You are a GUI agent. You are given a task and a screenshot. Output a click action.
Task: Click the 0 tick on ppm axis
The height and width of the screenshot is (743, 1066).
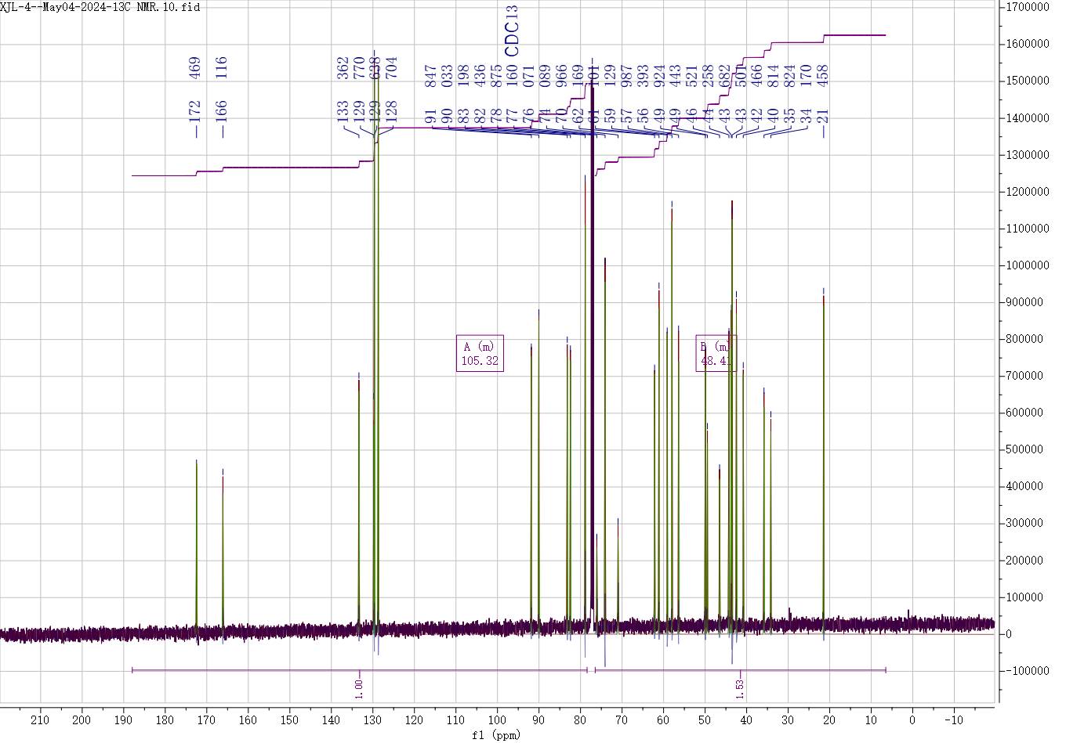pyautogui.click(x=912, y=720)
